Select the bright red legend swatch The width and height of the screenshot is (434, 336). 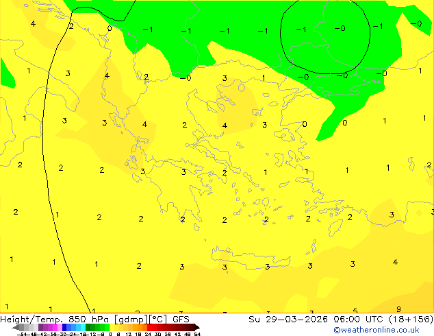click(149, 327)
